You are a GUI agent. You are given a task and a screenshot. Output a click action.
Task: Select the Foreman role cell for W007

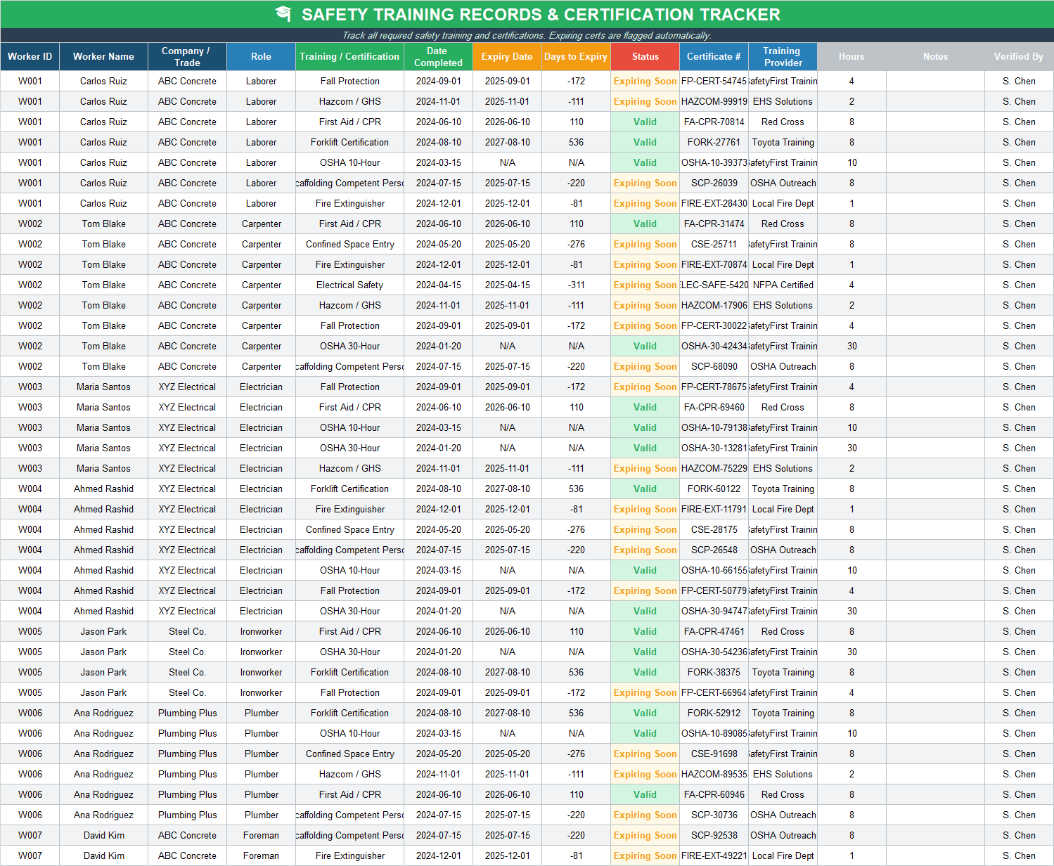[x=261, y=835]
